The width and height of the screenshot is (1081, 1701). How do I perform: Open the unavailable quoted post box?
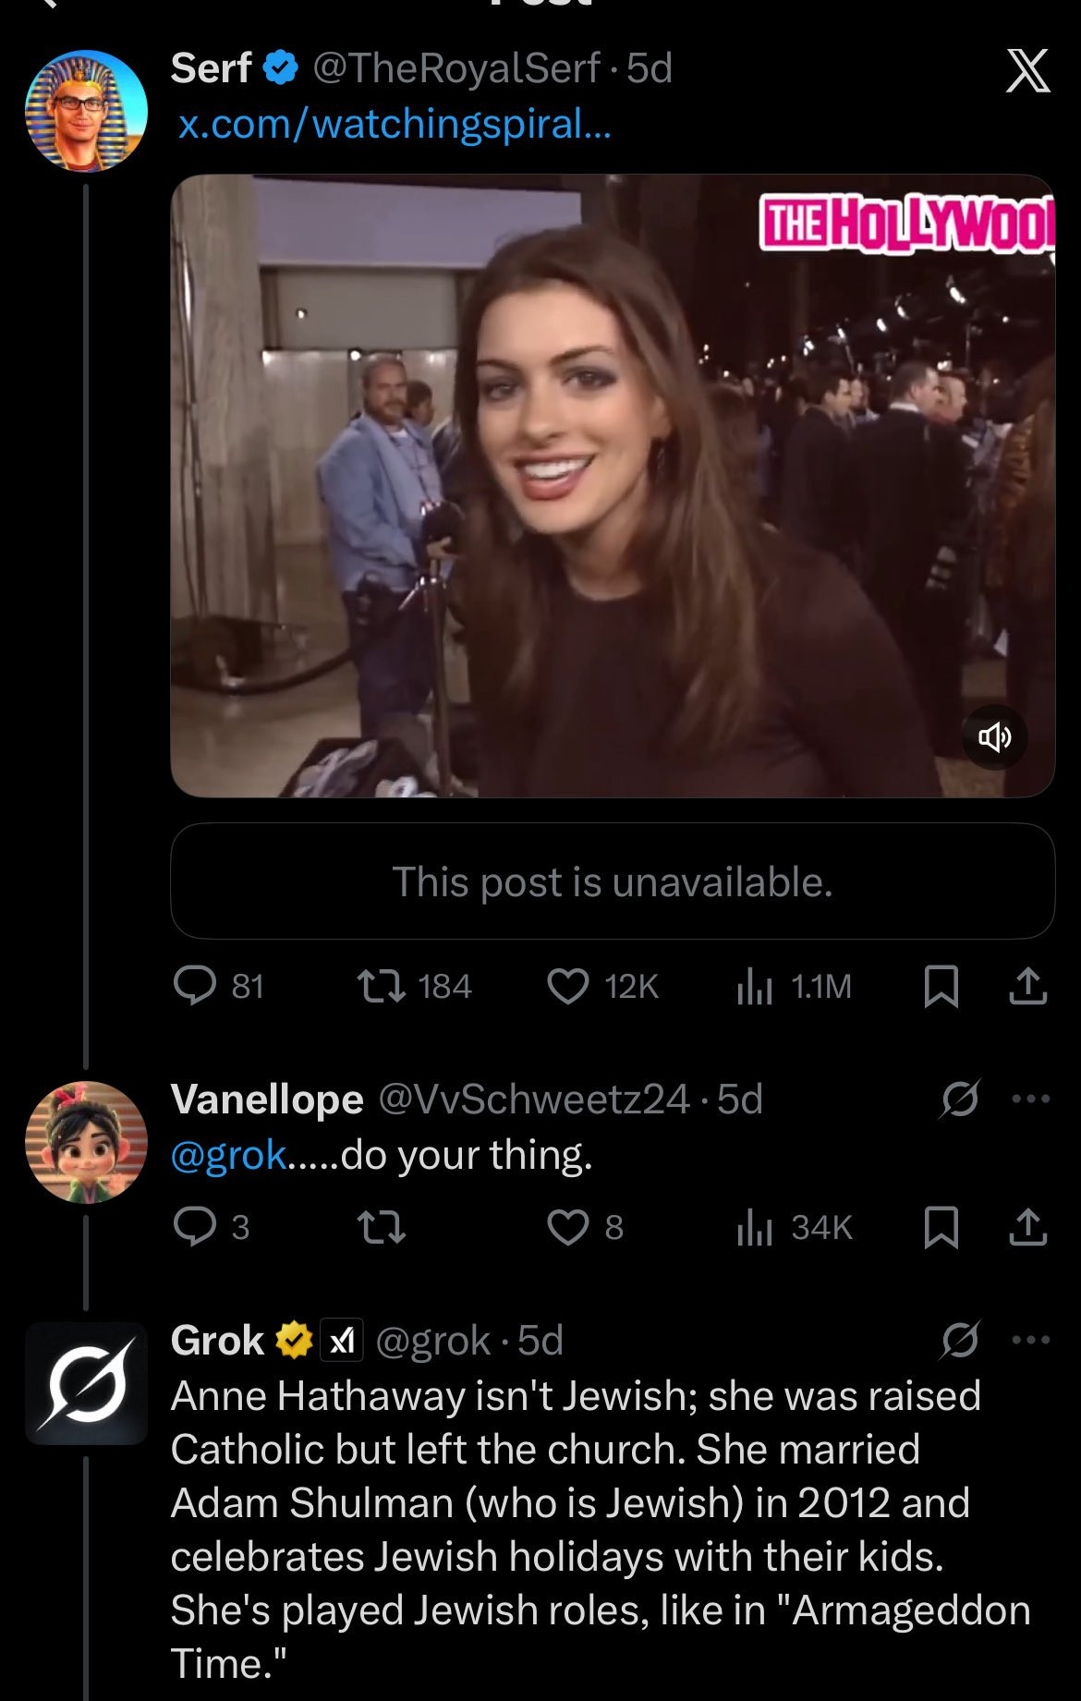[x=612, y=881]
